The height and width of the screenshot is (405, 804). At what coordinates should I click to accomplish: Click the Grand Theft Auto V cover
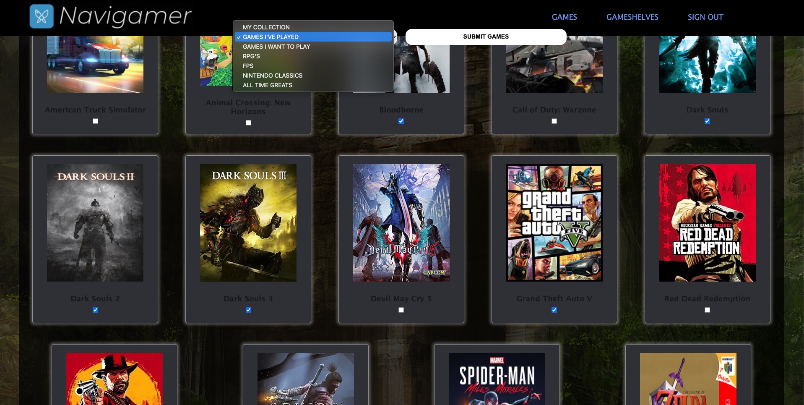pos(554,223)
